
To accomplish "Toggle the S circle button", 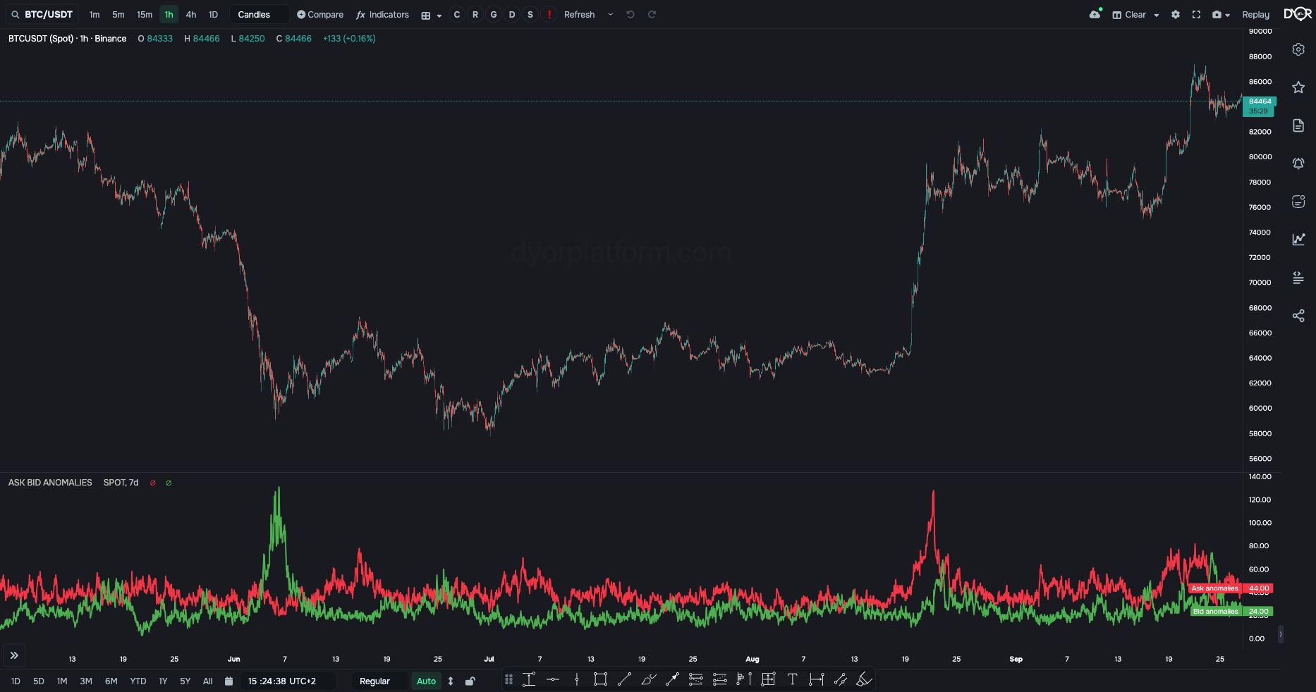I will click(x=530, y=14).
